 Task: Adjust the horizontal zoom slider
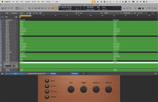pyautogui.click(x=154, y=13)
